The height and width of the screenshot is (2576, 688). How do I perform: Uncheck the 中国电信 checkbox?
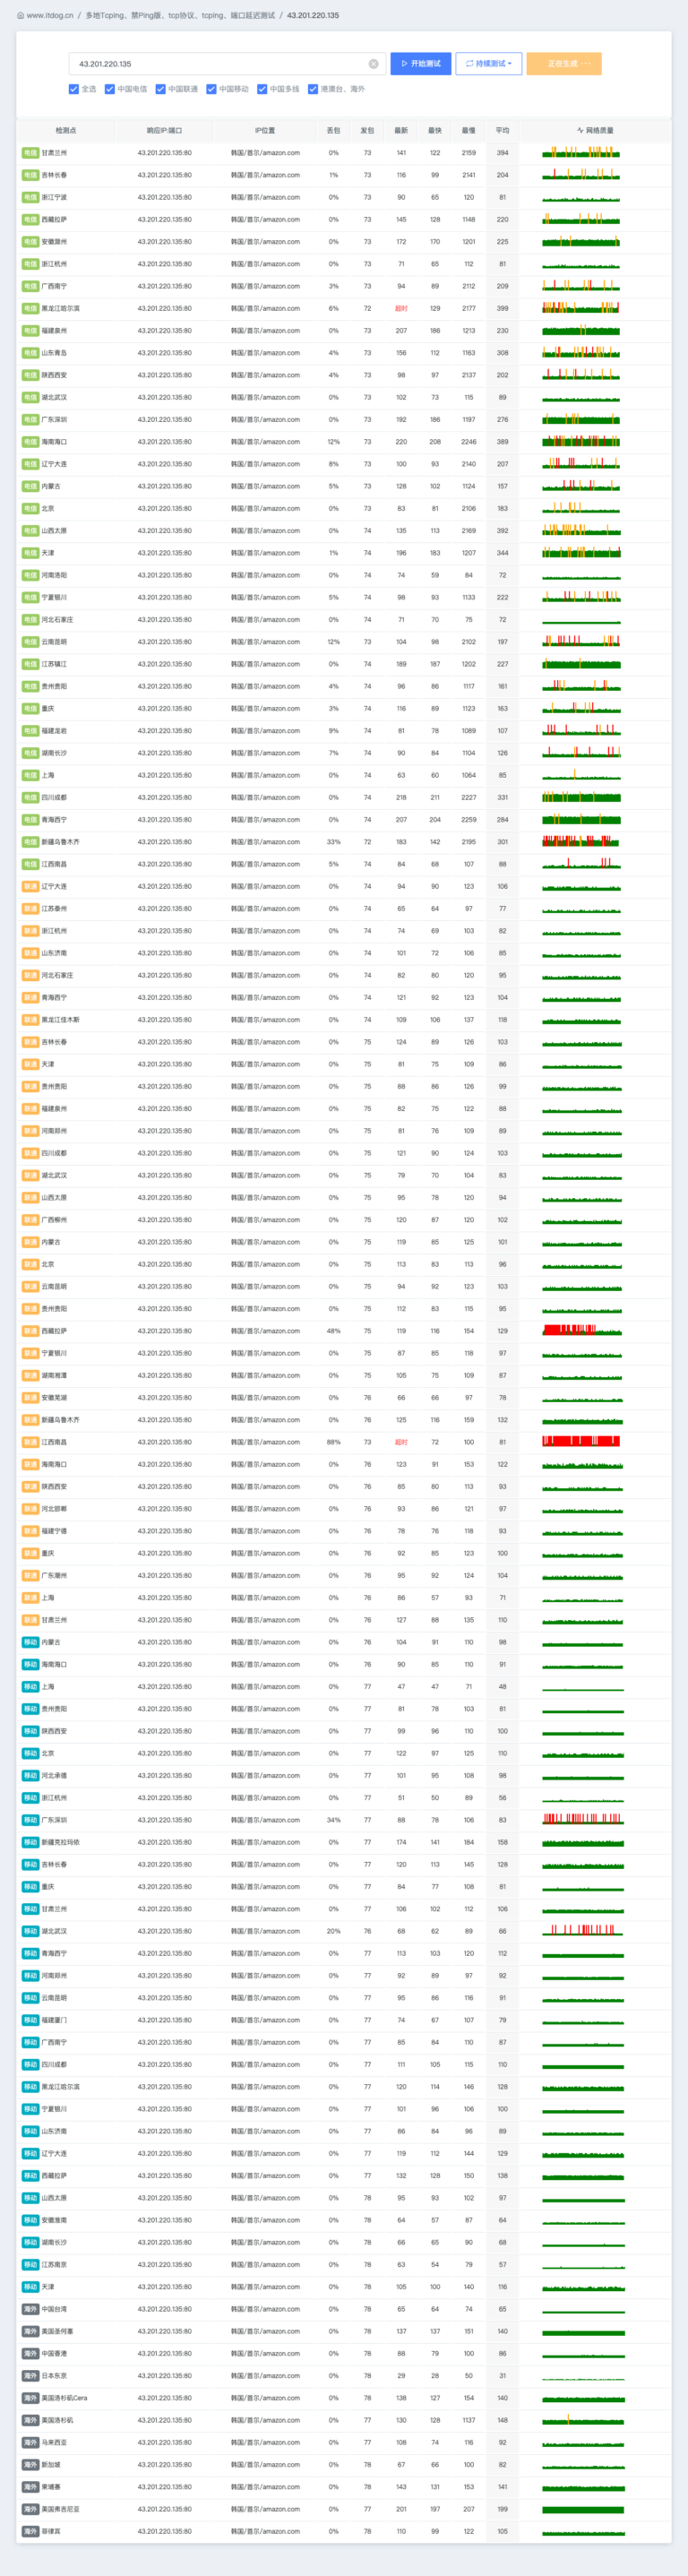[x=110, y=89]
